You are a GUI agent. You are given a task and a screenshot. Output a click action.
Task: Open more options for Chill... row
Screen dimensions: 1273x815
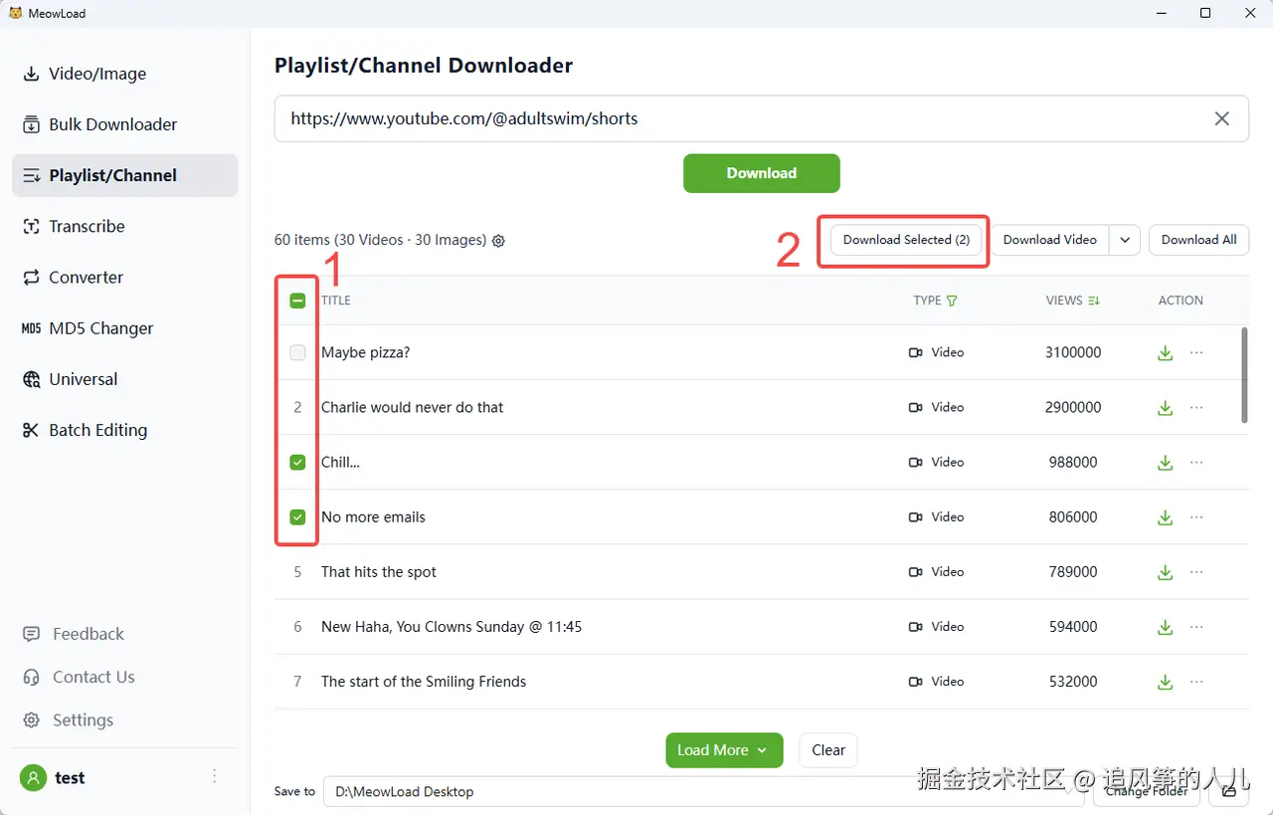[1196, 462]
